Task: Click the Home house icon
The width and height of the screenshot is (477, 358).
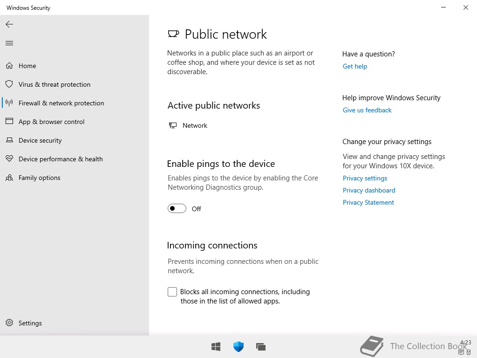Action: point(9,65)
